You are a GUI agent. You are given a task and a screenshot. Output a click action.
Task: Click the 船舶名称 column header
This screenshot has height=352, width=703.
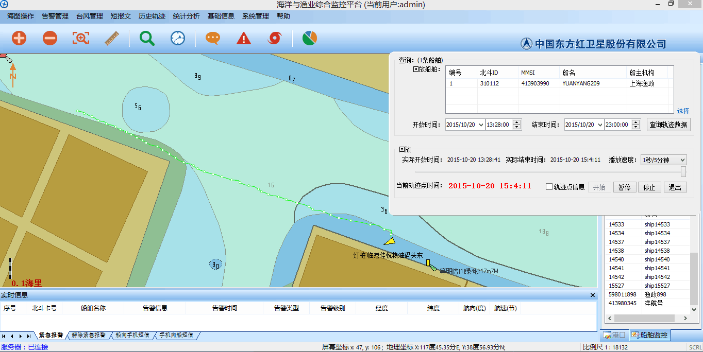click(93, 308)
